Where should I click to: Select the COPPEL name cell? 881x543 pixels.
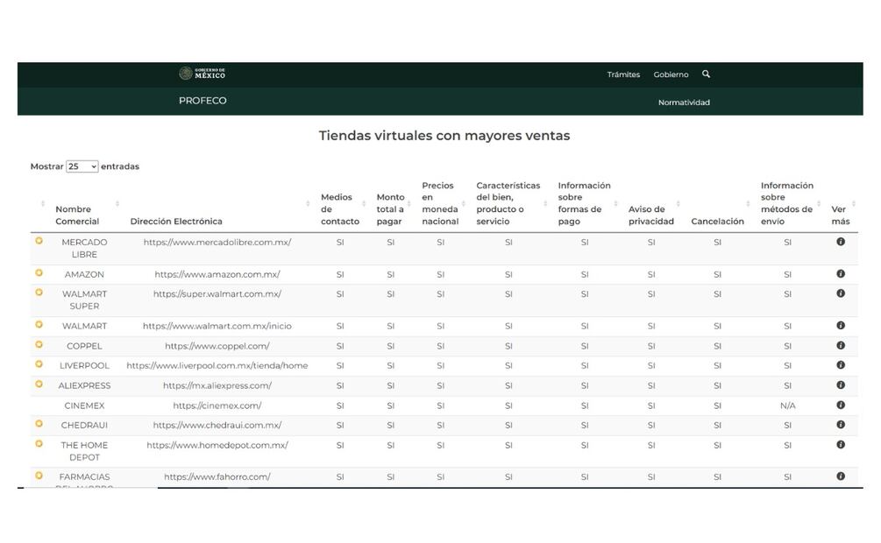(x=84, y=346)
